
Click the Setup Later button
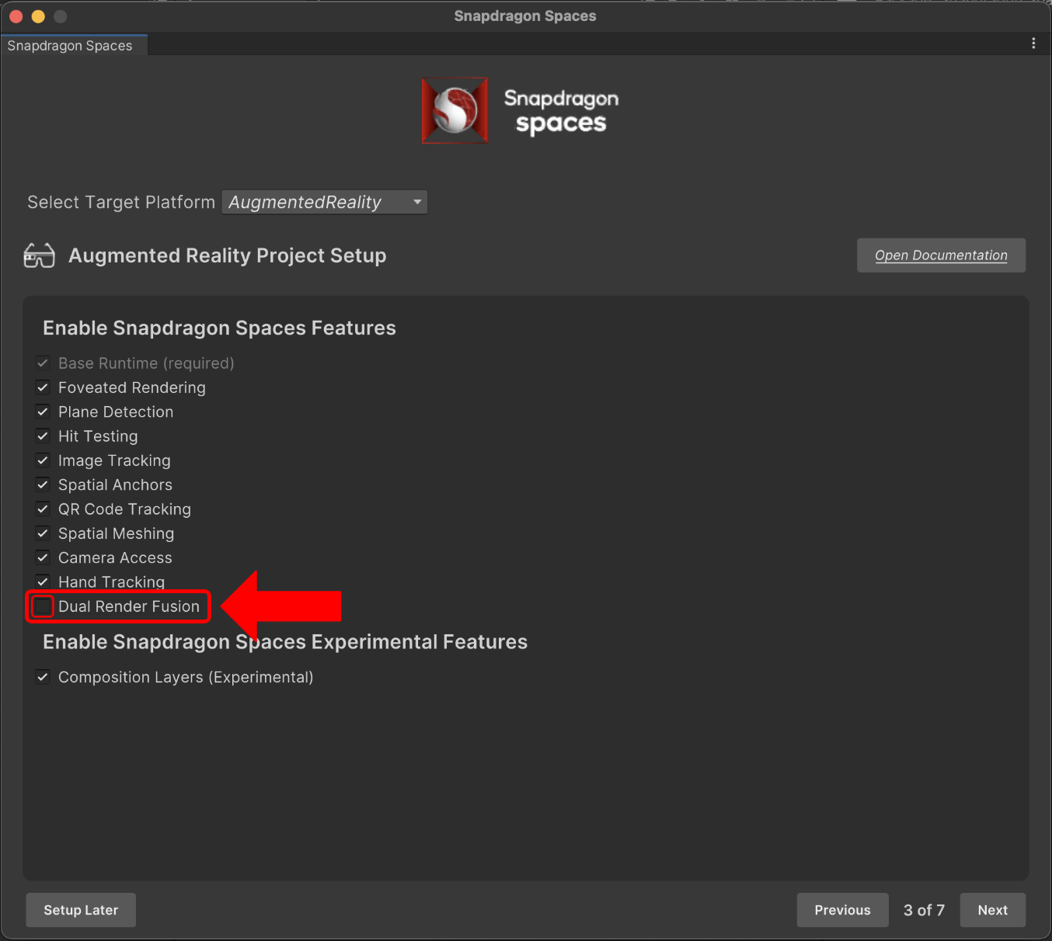point(81,910)
